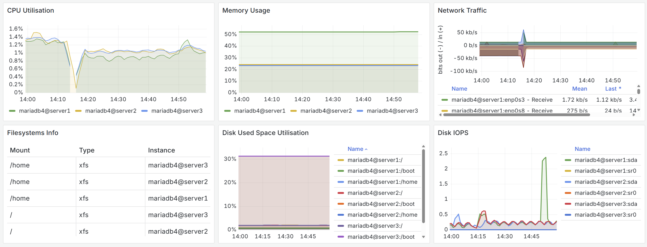Click the purple series icon for mariadb4@server3:/boot
This screenshot has height=247, width=647.
(341, 237)
